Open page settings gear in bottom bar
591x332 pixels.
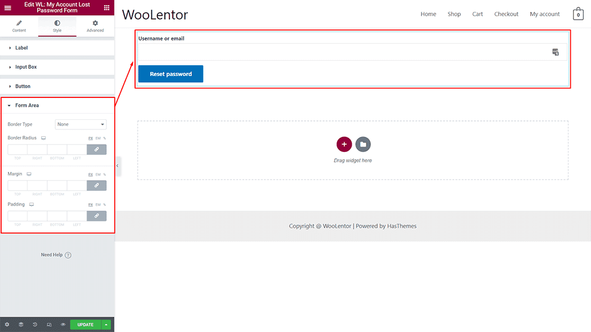tap(7, 325)
